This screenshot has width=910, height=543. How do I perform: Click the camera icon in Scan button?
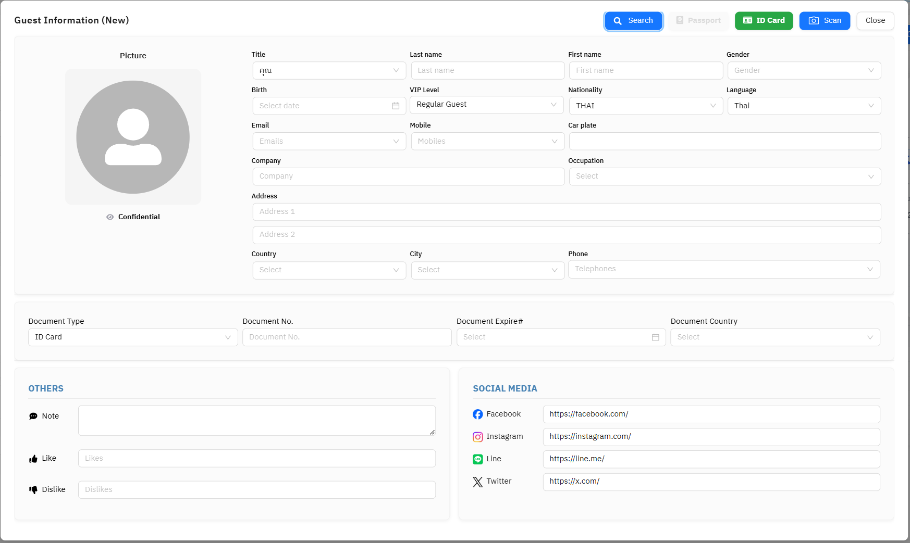814,21
